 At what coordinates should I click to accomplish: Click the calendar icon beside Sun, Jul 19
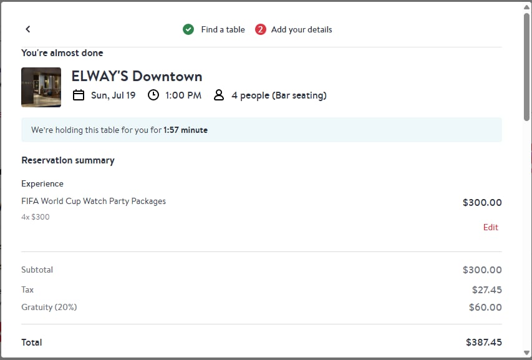79,95
